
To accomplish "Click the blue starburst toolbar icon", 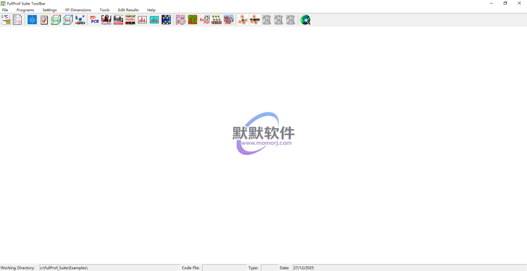I will pyautogui.click(x=32, y=20).
